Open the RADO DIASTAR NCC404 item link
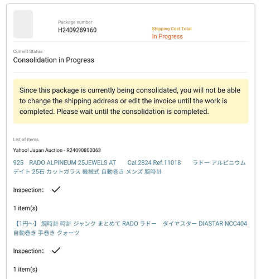This screenshot has width=261, height=279. pyautogui.click(x=130, y=228)
